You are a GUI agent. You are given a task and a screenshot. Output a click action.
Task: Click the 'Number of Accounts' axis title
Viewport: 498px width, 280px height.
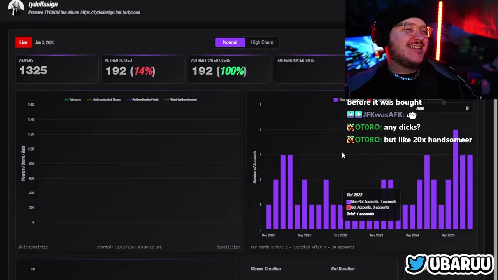coord(255,167)
